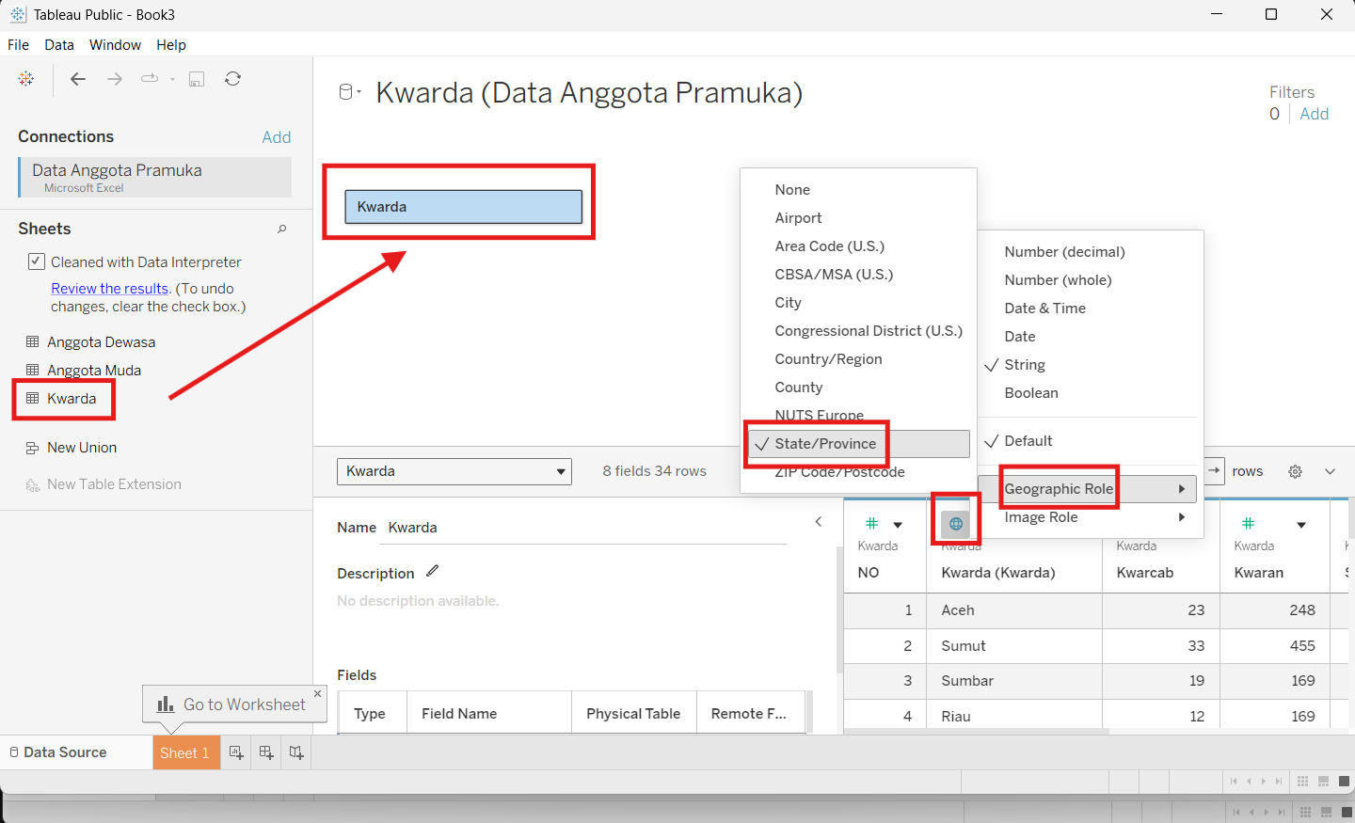Click the replay redo arrow toolbar icon

(150, 79)
